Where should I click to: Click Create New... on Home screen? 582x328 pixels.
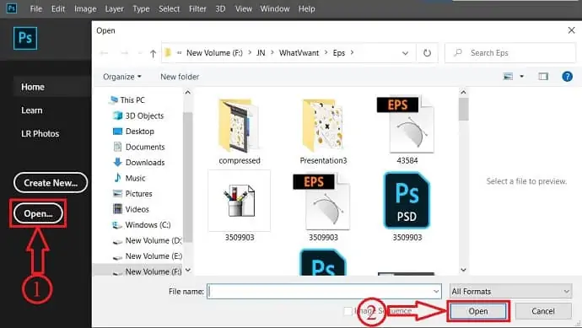pos(51,183)
